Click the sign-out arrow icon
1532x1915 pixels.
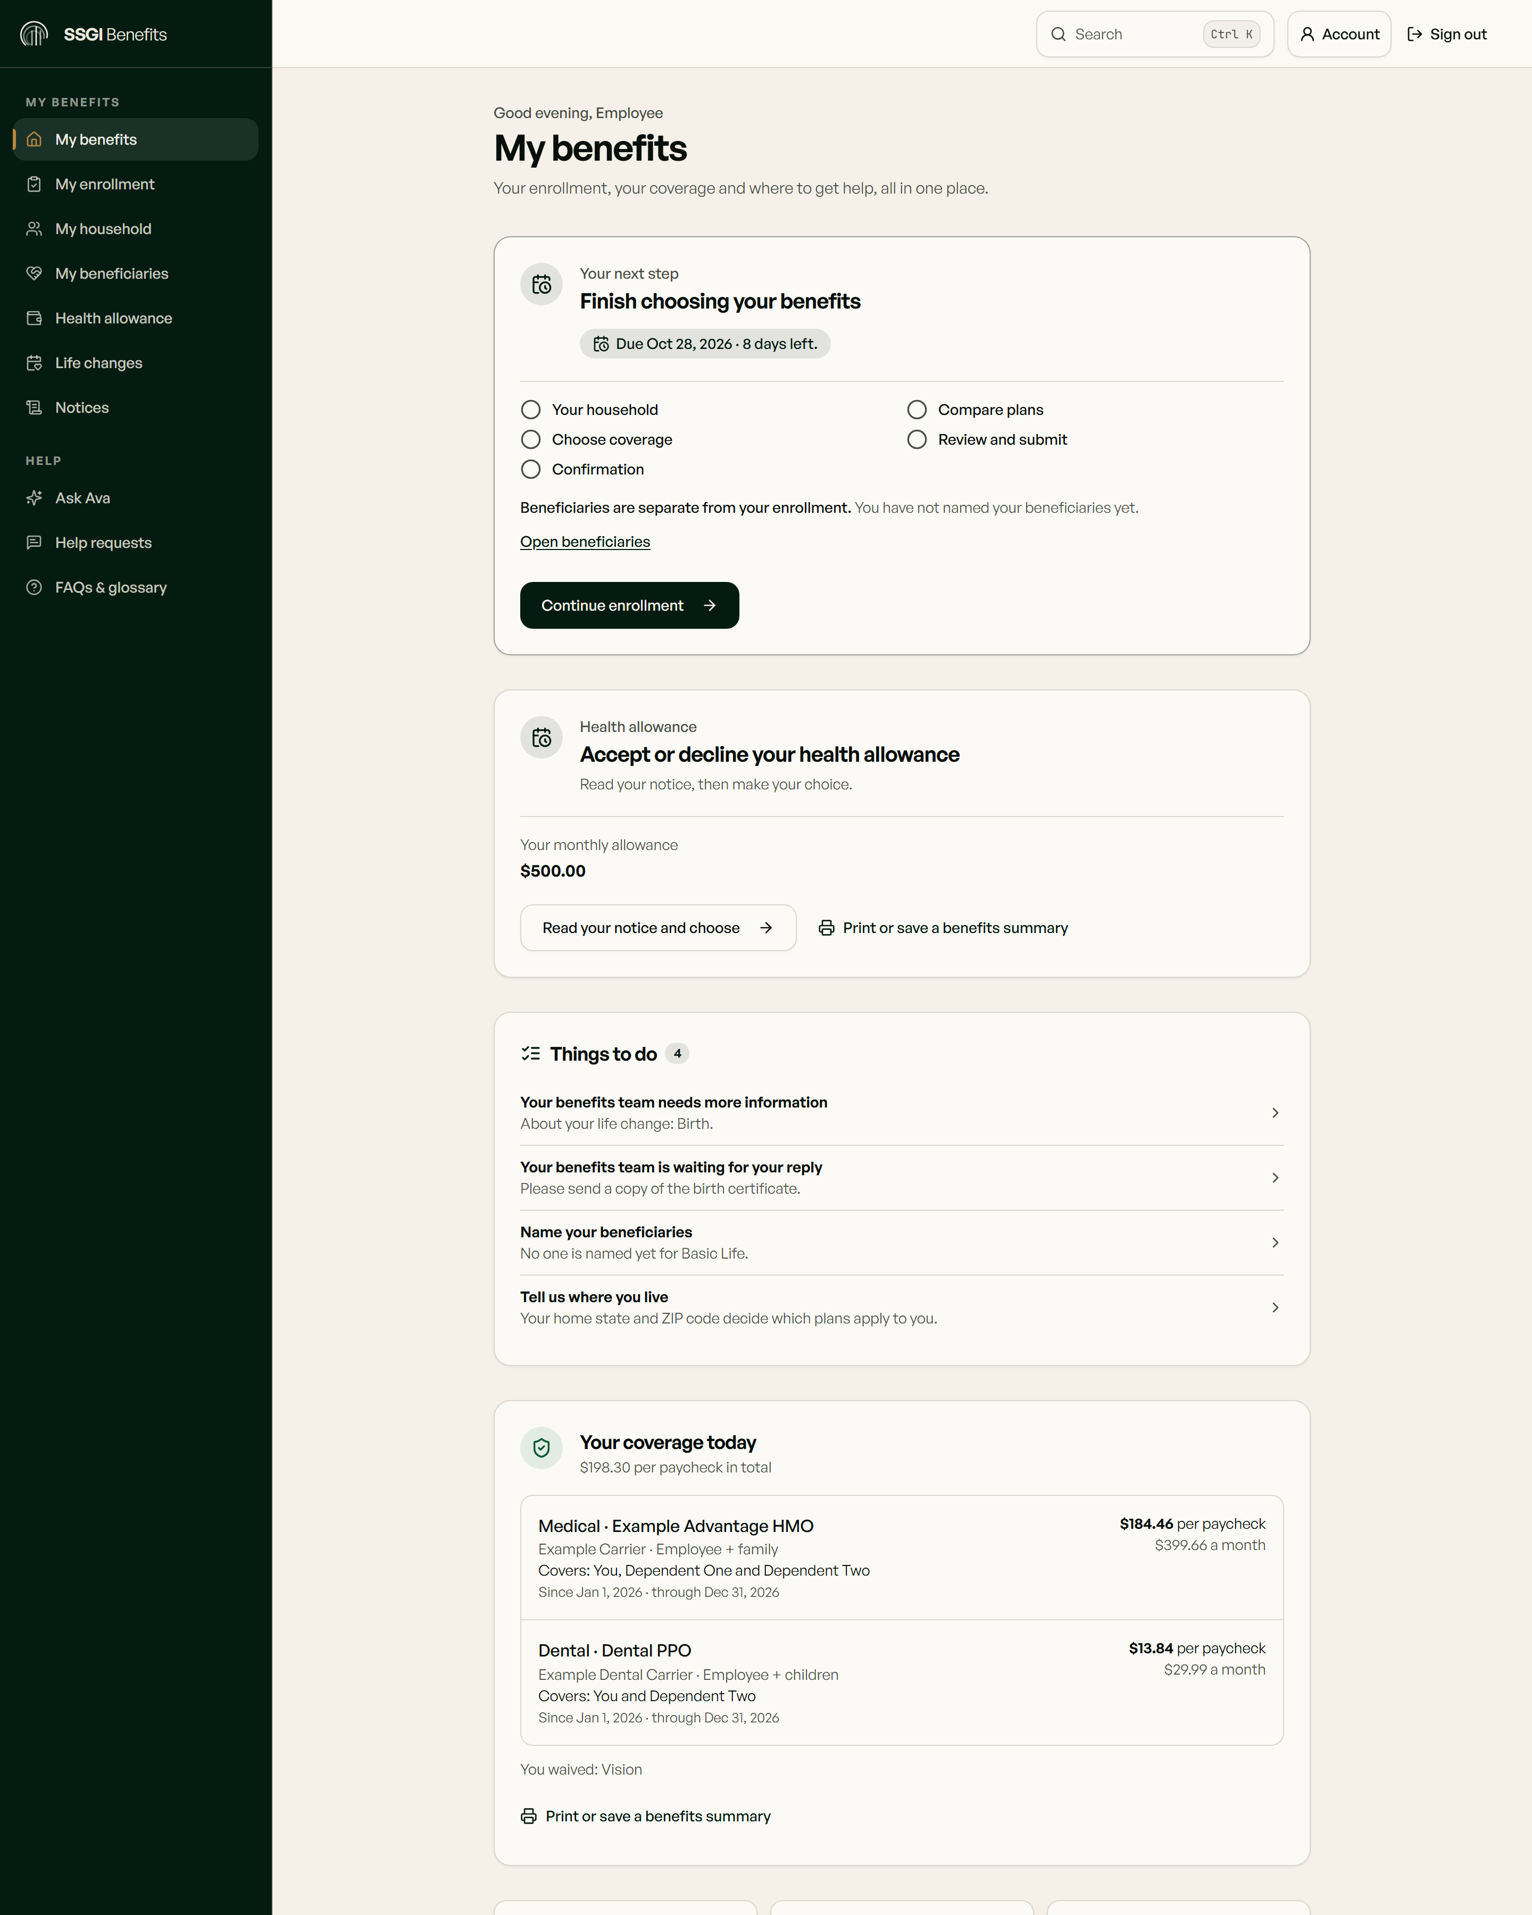tap(1415, 34)
